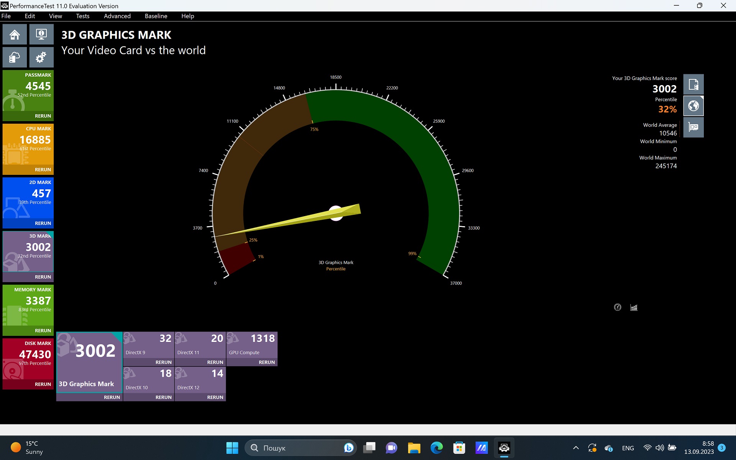This screenshot has width=736, height=460.
Task: Rerun the DirectX 12 test
Action: [x=215, y=397]
